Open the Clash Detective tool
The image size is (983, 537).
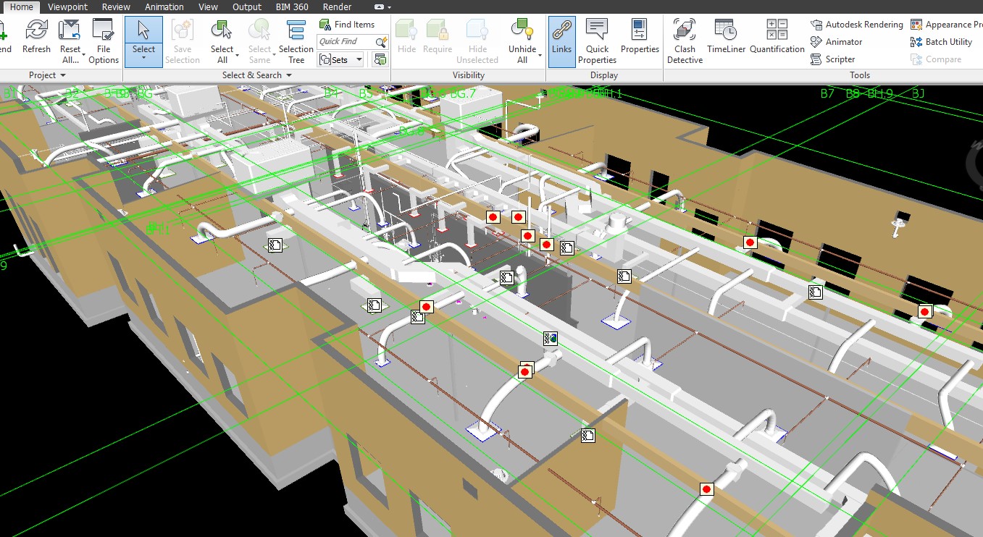click(x=685, y=41)
